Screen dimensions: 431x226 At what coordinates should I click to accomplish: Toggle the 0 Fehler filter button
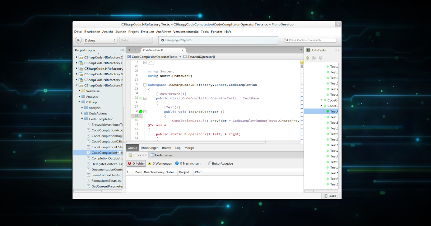136,163
